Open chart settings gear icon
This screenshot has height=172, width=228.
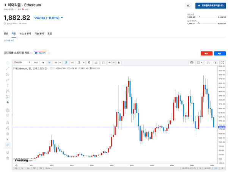89,63
